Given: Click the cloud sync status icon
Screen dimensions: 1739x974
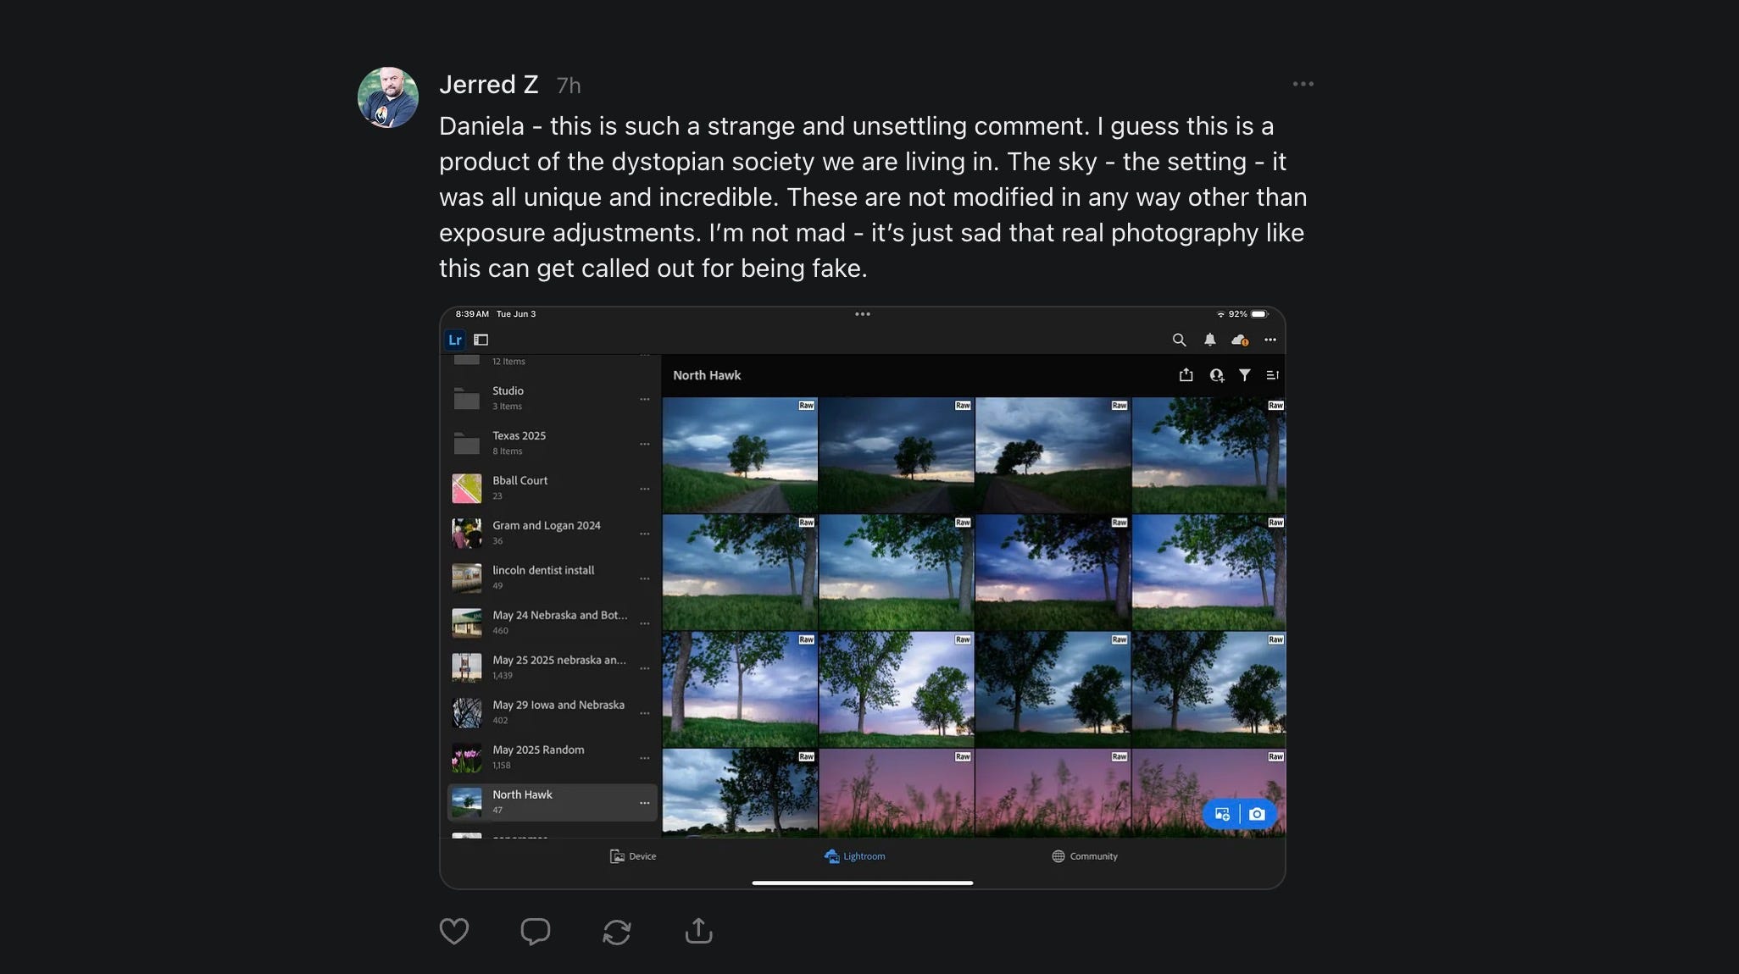Looking at the screenshot, I should click(x=1239, y=340).
